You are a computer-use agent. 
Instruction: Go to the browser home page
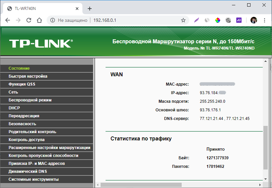click(x=39, y=20)
